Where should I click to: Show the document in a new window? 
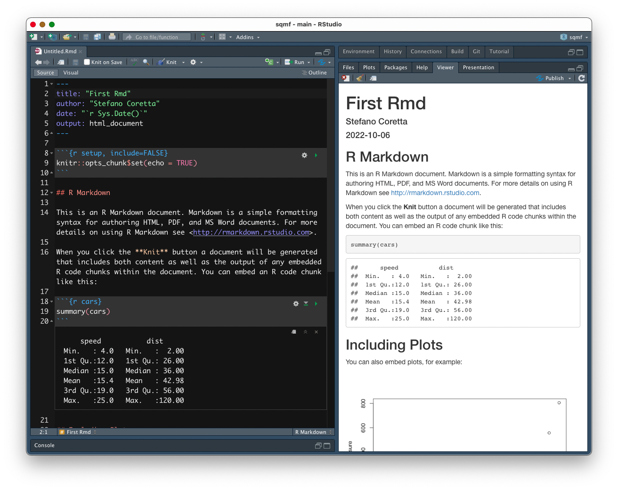click(x=61, y=62)
